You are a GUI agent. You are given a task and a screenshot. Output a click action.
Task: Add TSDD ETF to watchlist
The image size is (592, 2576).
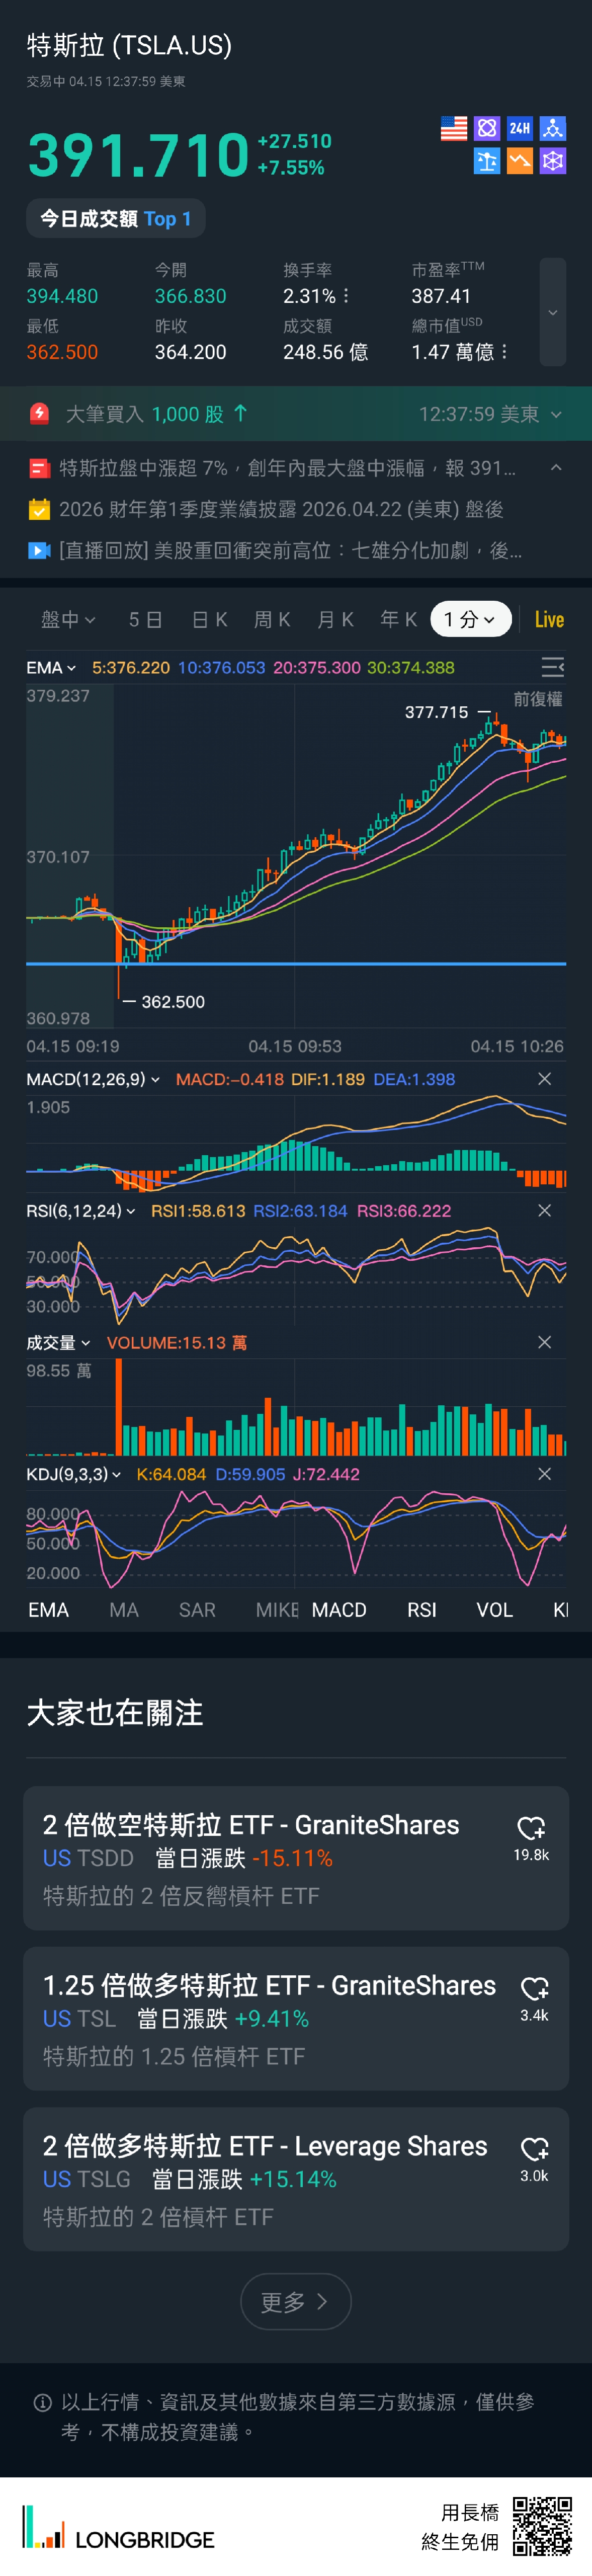pos(531,1829)
